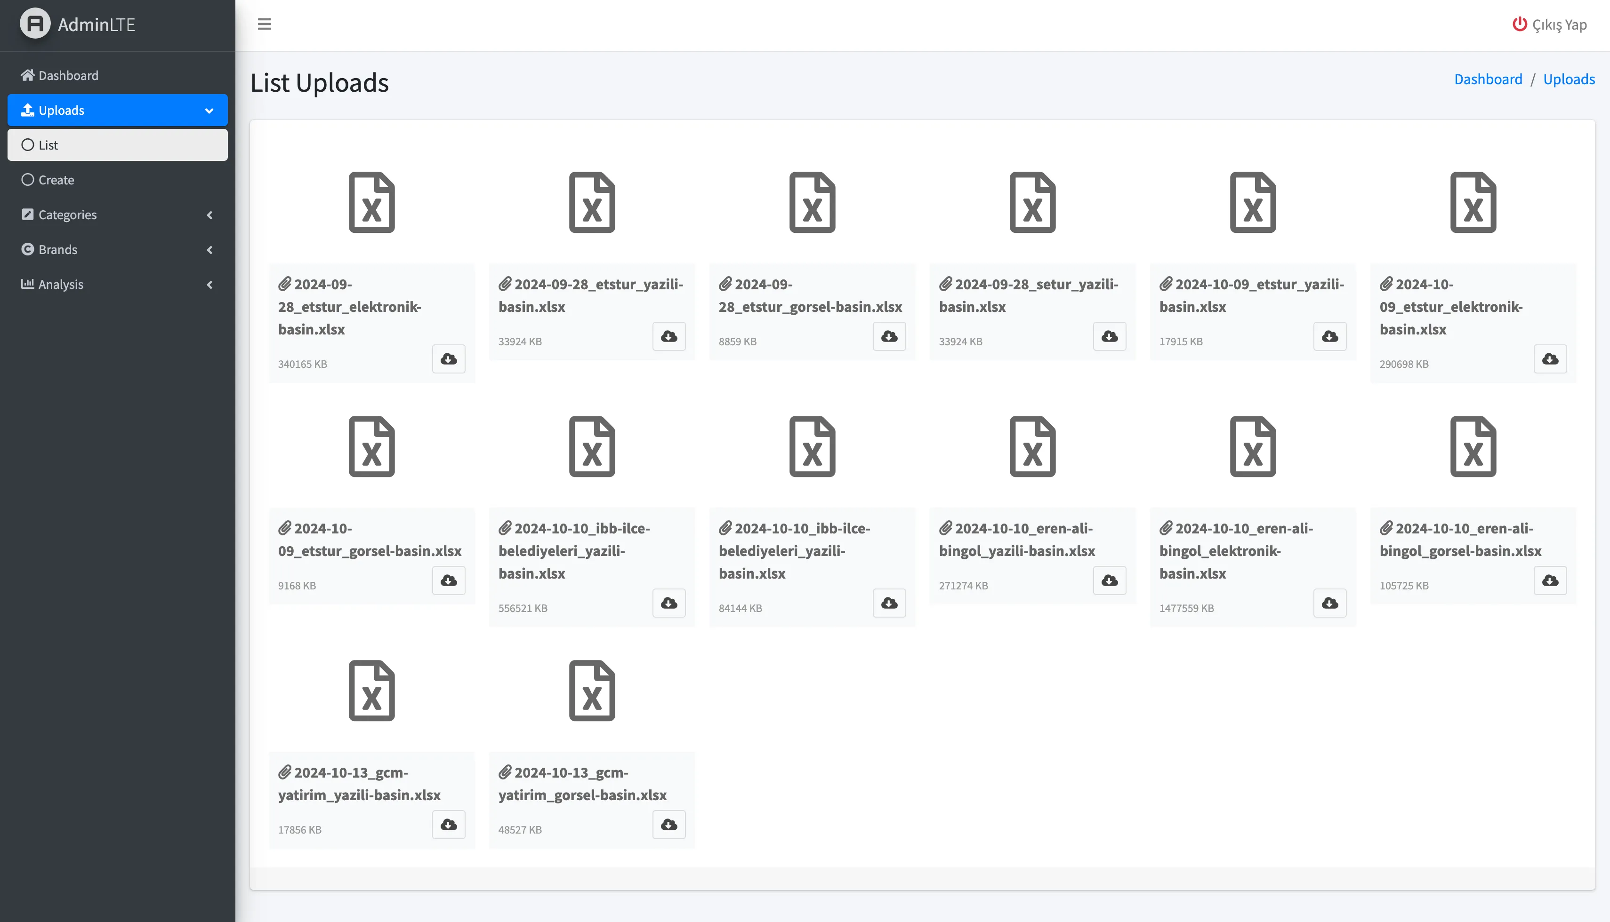The image size is (1610, 922).
Task: Download the 8859 KB etstur_gorsel-basin file
Action: point(889,336)
